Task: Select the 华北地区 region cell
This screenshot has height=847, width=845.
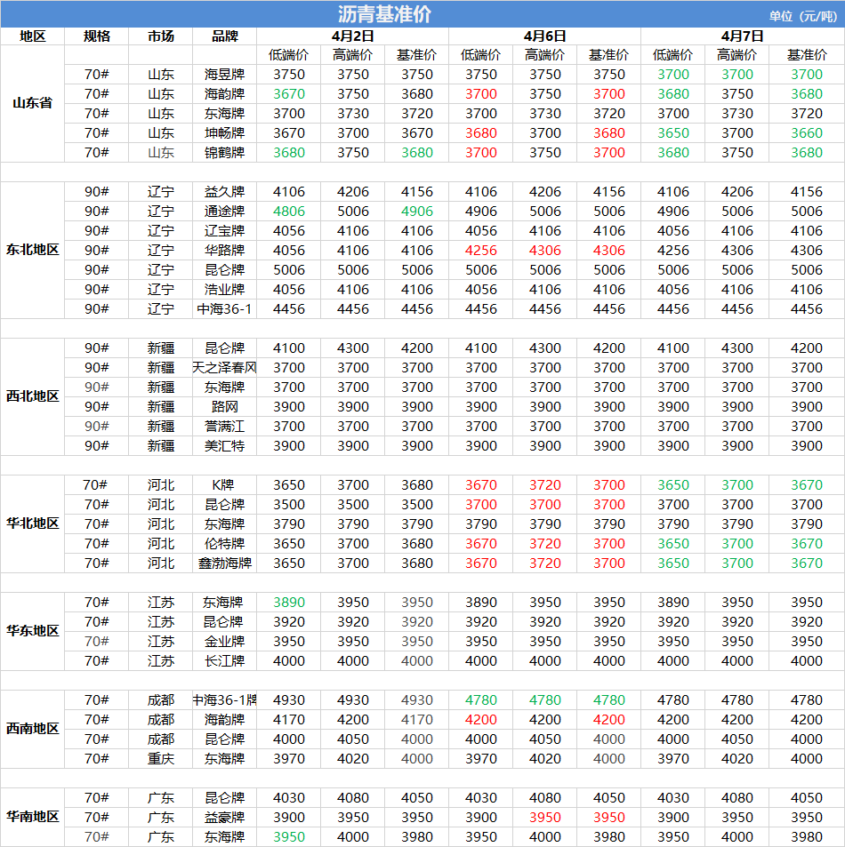Action: coord(32,523)
